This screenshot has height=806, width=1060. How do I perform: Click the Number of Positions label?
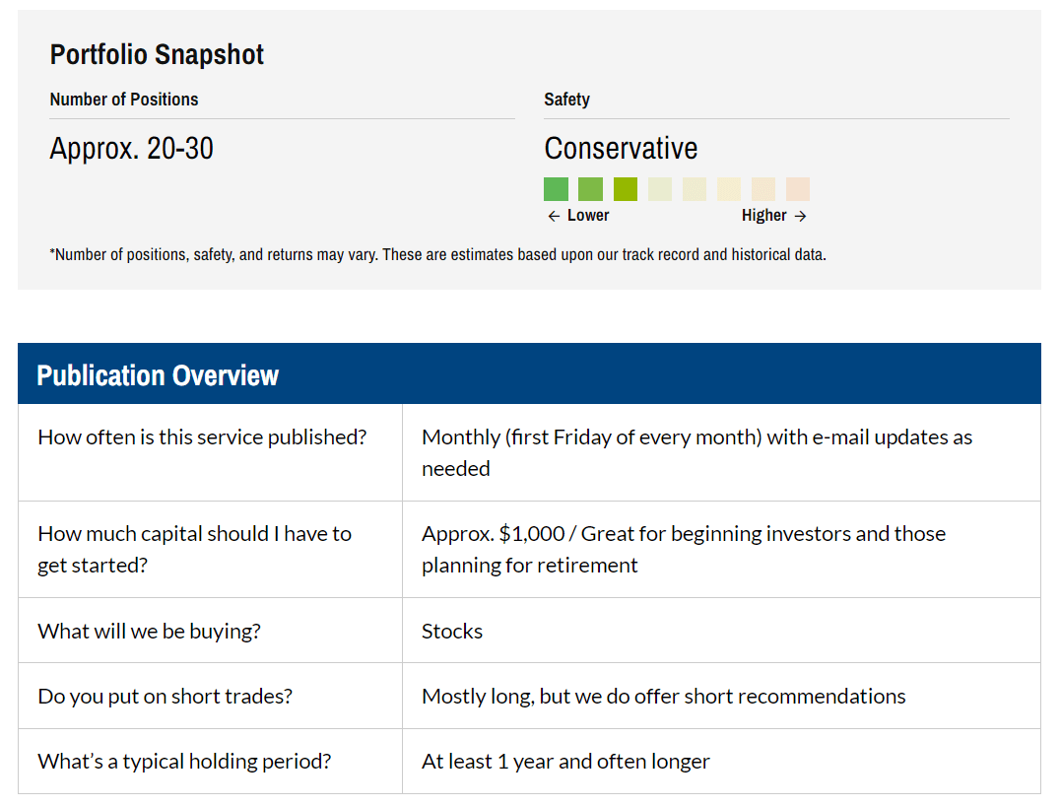coord(124,100)
